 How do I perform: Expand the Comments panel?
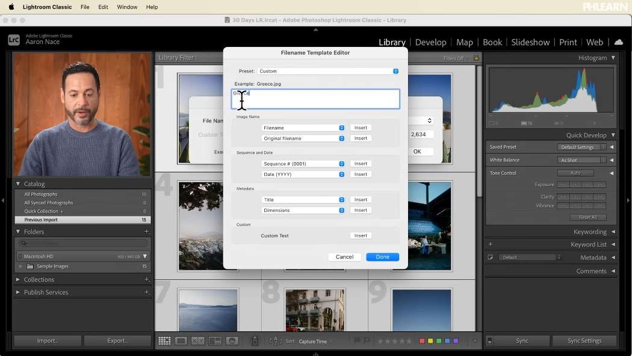pos(613,271)
